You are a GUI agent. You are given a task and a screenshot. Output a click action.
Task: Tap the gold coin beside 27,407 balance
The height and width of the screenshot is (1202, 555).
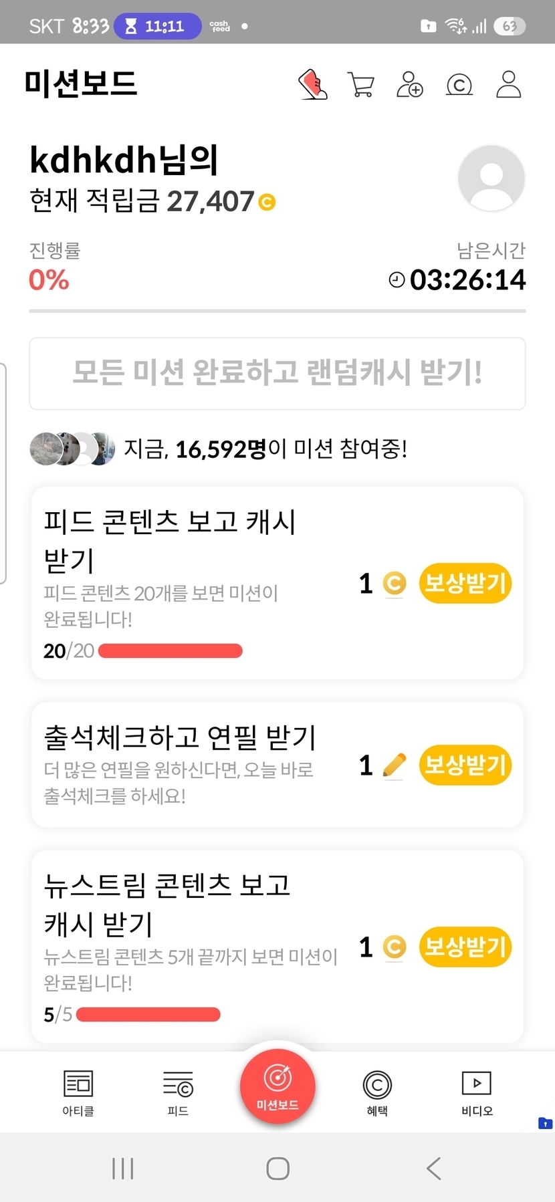coord(267,202)
